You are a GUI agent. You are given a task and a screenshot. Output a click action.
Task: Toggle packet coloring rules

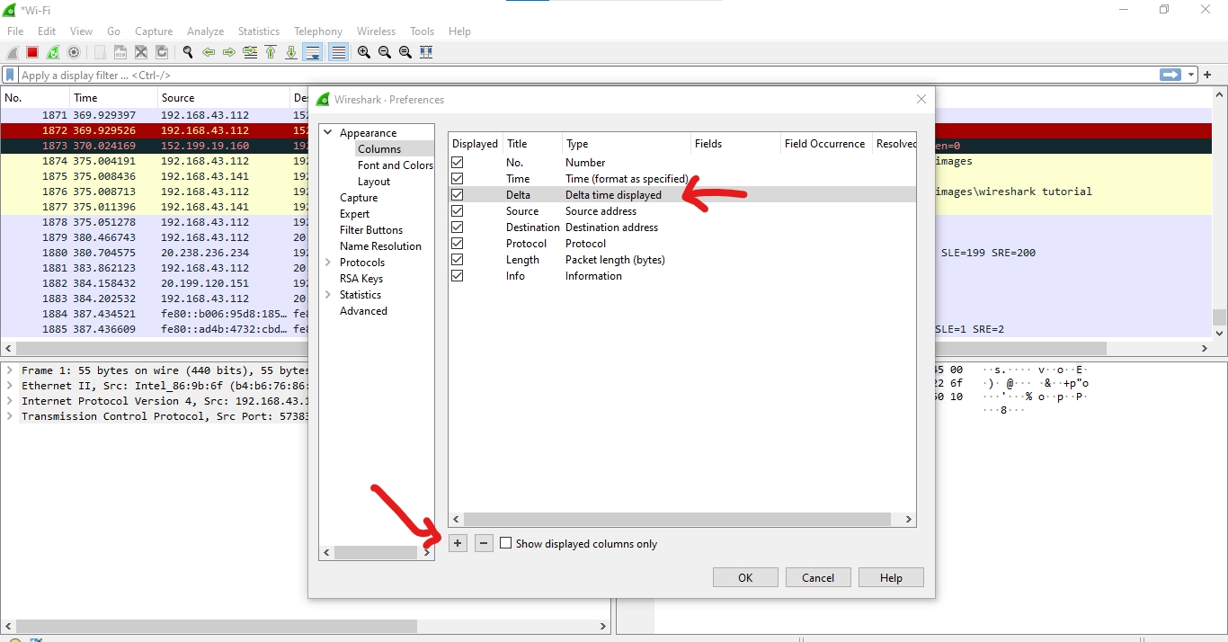[x=338, y=52]
